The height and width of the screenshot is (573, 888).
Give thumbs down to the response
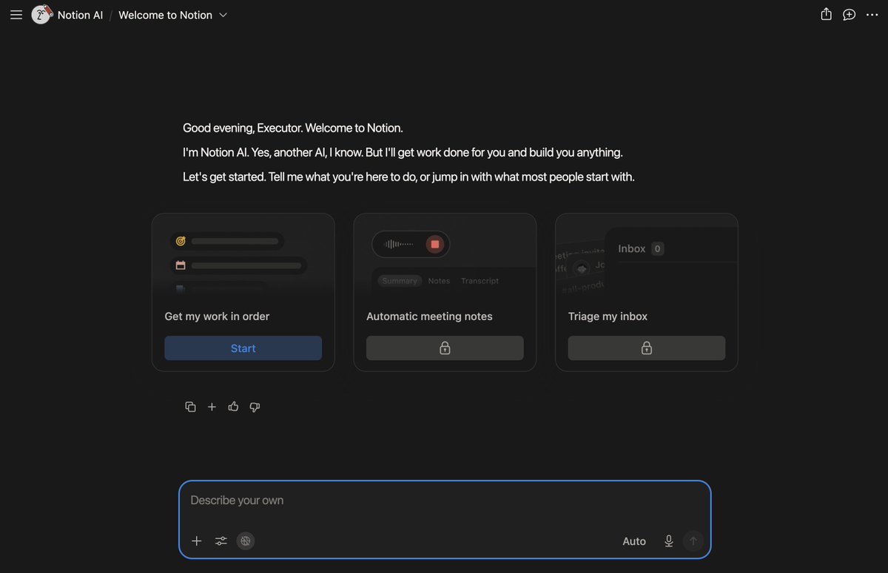pos(255,407)
